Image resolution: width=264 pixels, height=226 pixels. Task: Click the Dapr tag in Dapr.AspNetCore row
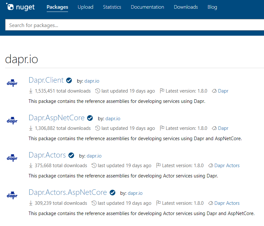click(x=223, y=128)
